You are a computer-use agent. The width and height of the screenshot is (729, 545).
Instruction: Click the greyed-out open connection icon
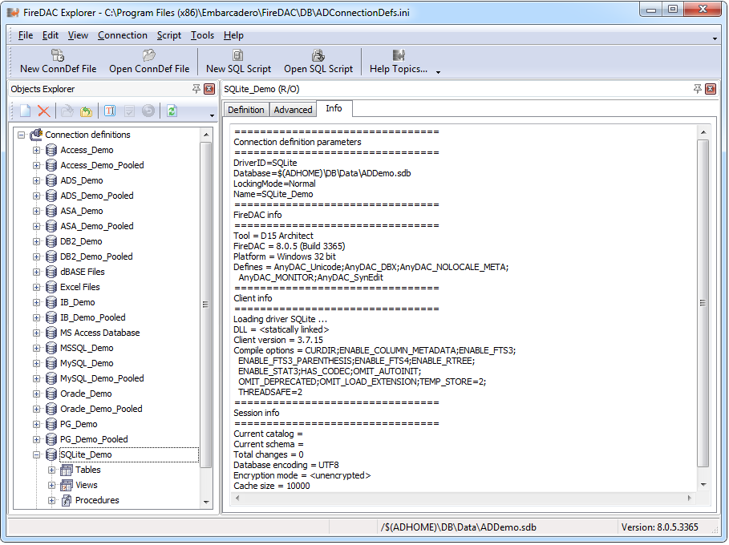67,111
